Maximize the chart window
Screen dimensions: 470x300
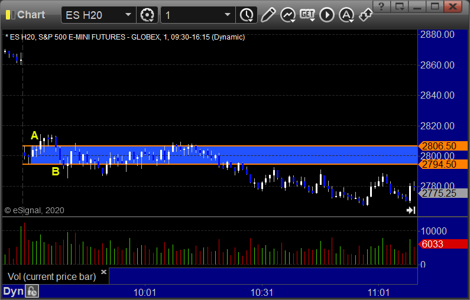point(435,6)
